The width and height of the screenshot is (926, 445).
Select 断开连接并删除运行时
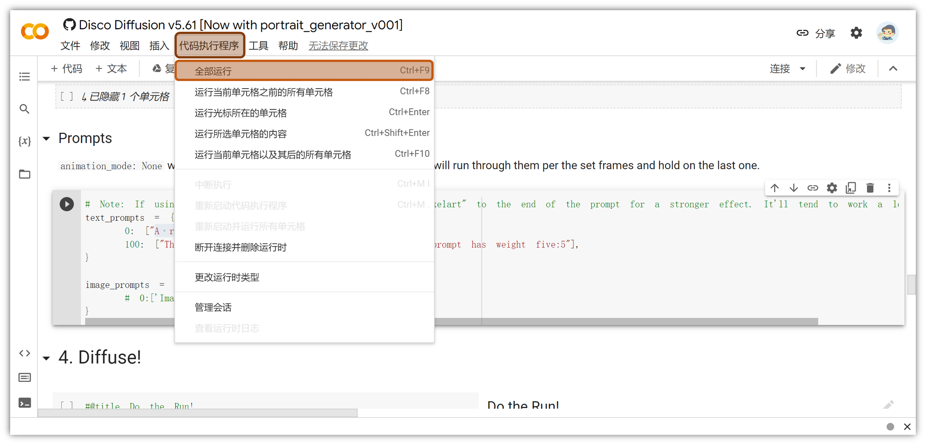pyautogui.click(x=304, y=247)
